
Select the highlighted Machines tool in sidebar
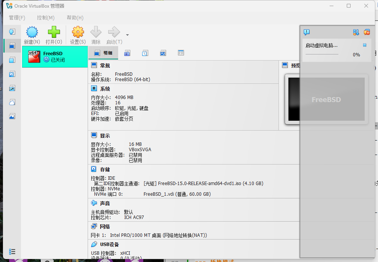tap(12, 46)
